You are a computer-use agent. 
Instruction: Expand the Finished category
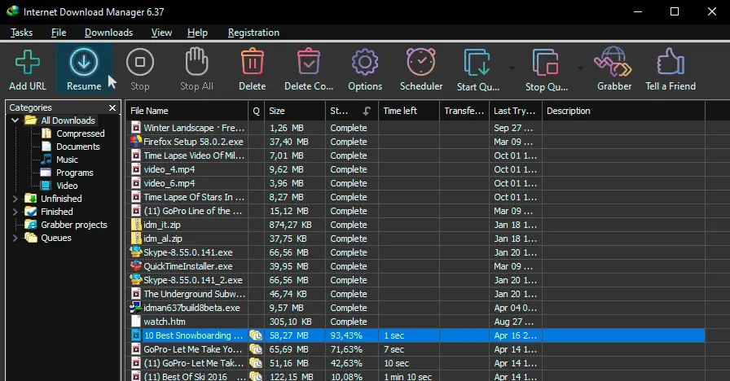(x=15, y=212)
